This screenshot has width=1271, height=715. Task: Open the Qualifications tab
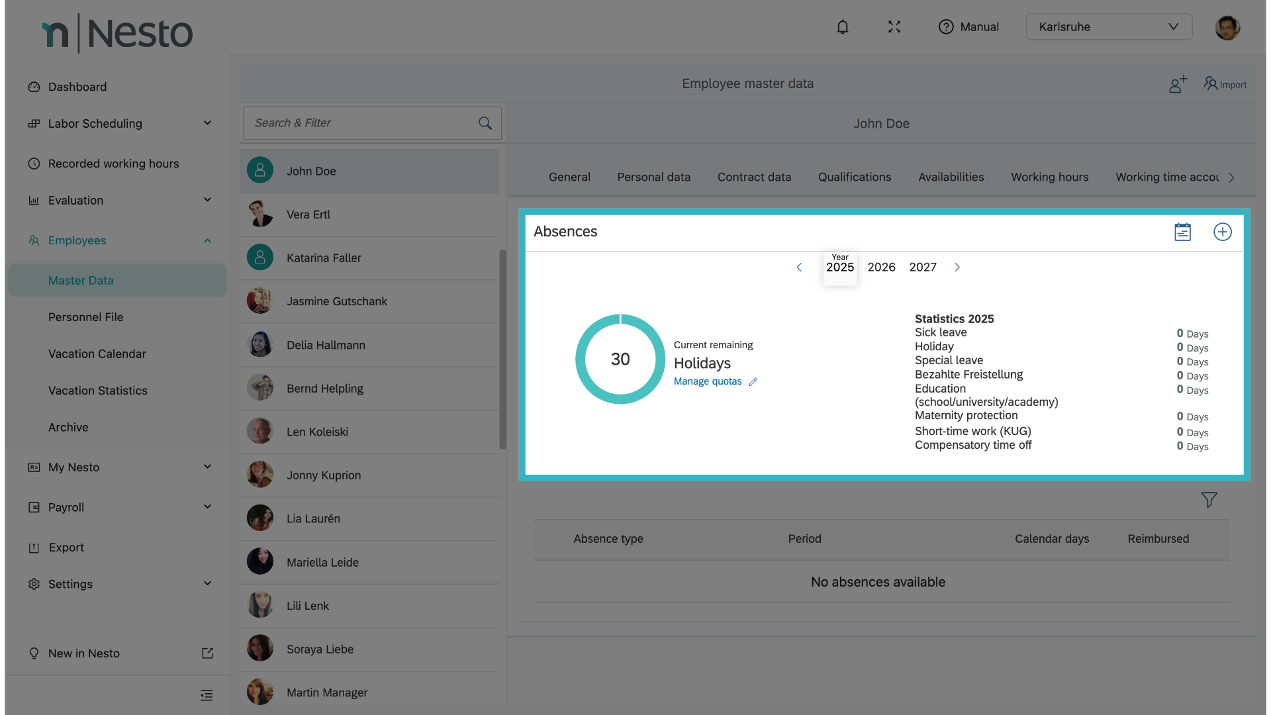click(854, 177)
